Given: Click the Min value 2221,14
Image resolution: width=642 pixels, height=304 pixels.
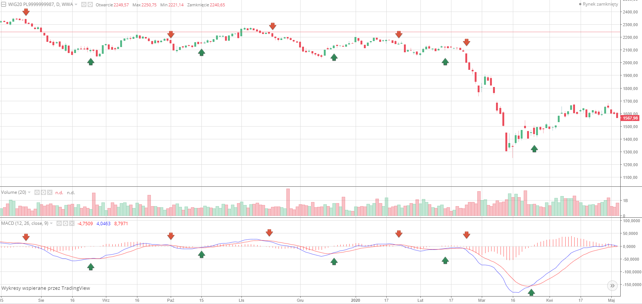Looking at the screenshot, I should pyautogui.click(x=176, y=5).
